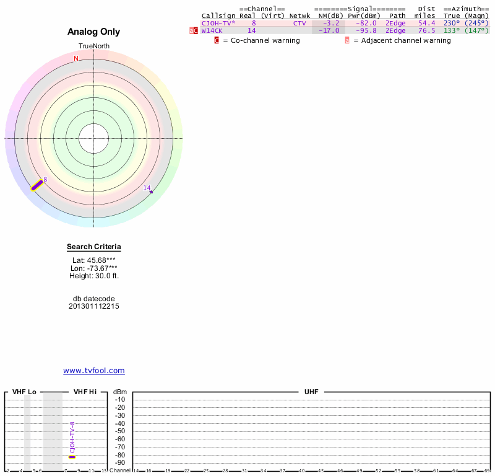Click the VHF Hi band label
Screen dimensions: 495x476
point(85,392)
